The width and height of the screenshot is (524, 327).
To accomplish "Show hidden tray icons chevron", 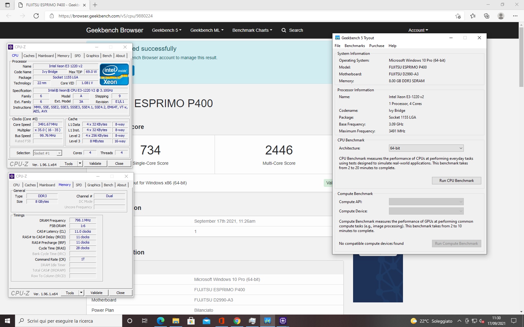I will tap(459, 321).
